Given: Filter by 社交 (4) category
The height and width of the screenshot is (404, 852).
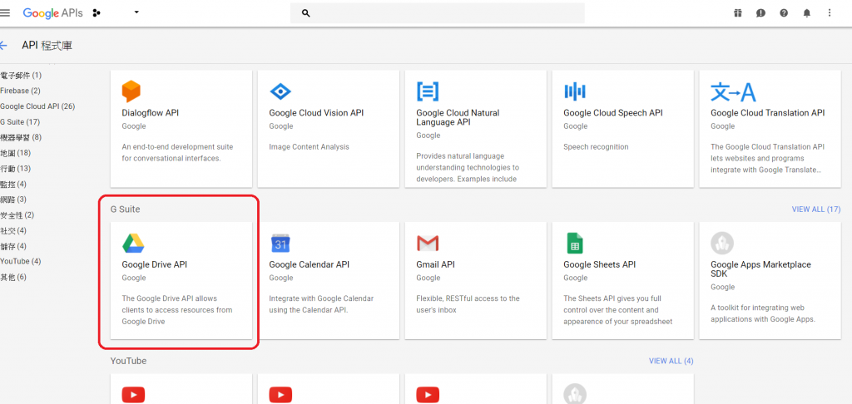Looking at the screenshot, I should coord(13,231).
